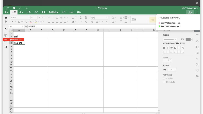Image resolution: width=203 pixels, height=114 pixels.
Task: Select the 正常 cell style
Action: (x=140, y=20)
